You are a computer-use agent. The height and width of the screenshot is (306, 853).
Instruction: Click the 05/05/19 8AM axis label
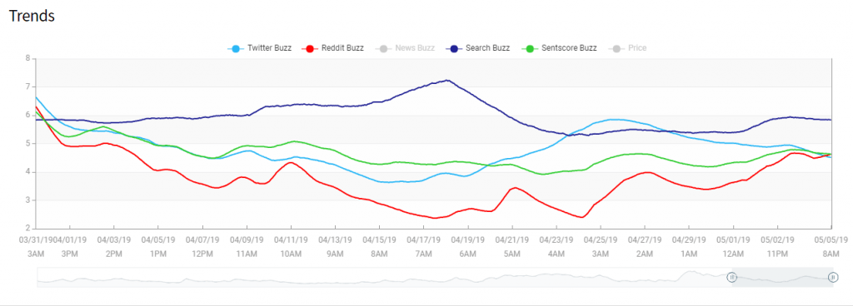coord(831,246)
